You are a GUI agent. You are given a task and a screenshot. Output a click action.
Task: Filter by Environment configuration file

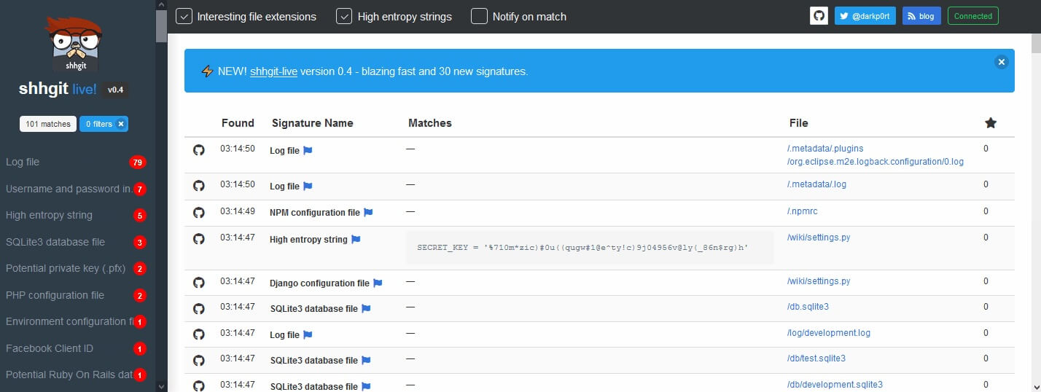point(76,321)
